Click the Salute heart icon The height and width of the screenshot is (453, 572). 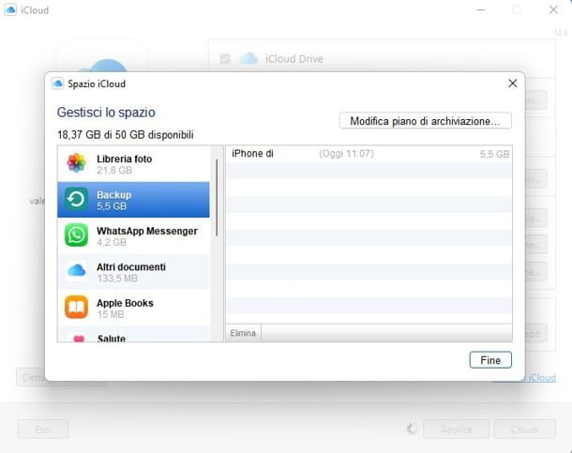coord(79,339)
